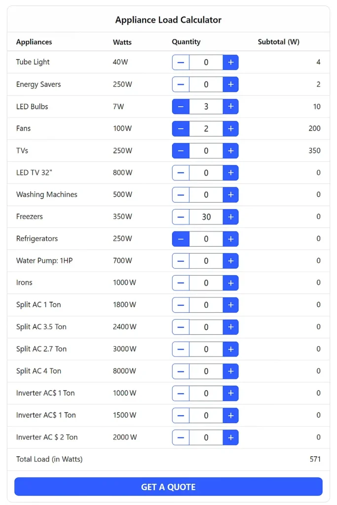Screen dimensions: 337x505
Task: Add one Water Pump 1HP
Action: pyautogui.click(x=230, y=261)
